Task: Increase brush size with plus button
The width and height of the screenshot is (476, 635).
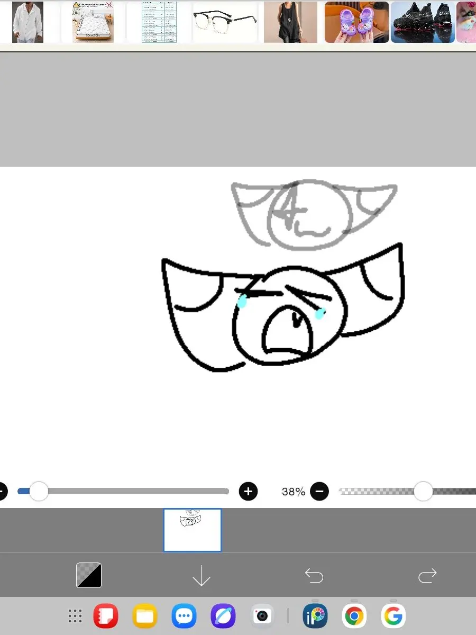Action: [x=248, y=491]
